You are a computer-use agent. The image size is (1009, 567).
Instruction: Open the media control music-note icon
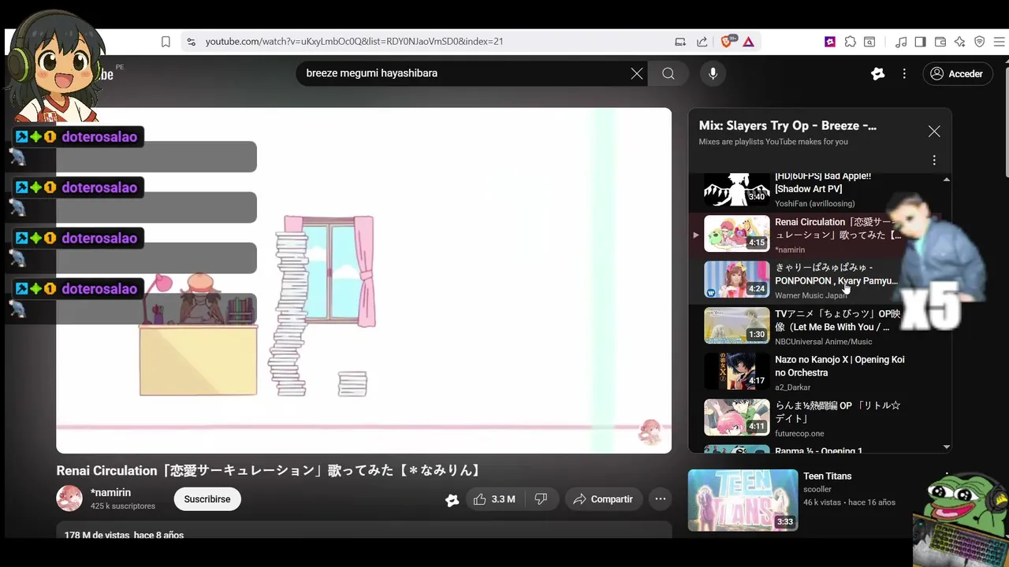pyautogui.click(x=901, y=42)
